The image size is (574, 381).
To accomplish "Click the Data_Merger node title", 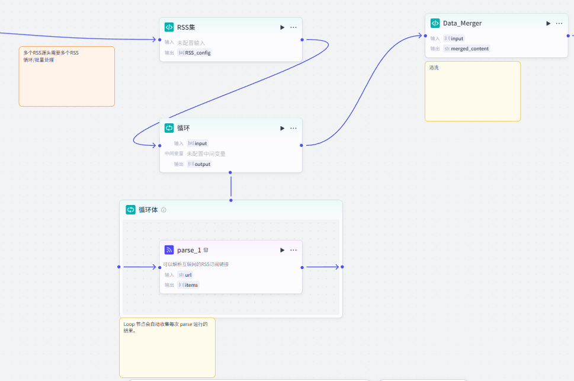I will click(x=463, y=24).
